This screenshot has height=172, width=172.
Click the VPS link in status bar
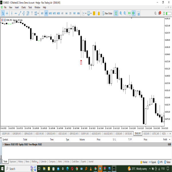[x=160, y=162]
